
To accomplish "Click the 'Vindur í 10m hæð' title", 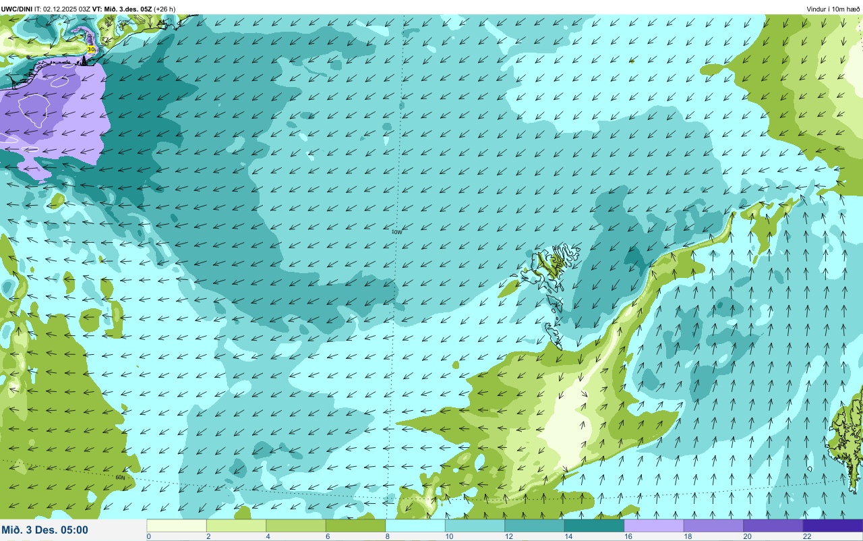I will [833, 9].
